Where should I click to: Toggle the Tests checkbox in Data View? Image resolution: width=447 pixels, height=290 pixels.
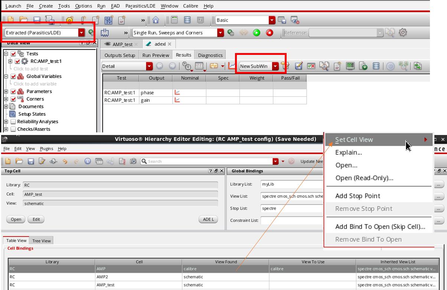click(x=13, y=54)
